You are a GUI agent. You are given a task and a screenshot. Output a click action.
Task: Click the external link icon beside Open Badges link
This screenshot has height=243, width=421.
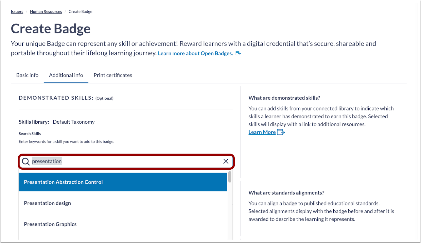click(238, 53)
